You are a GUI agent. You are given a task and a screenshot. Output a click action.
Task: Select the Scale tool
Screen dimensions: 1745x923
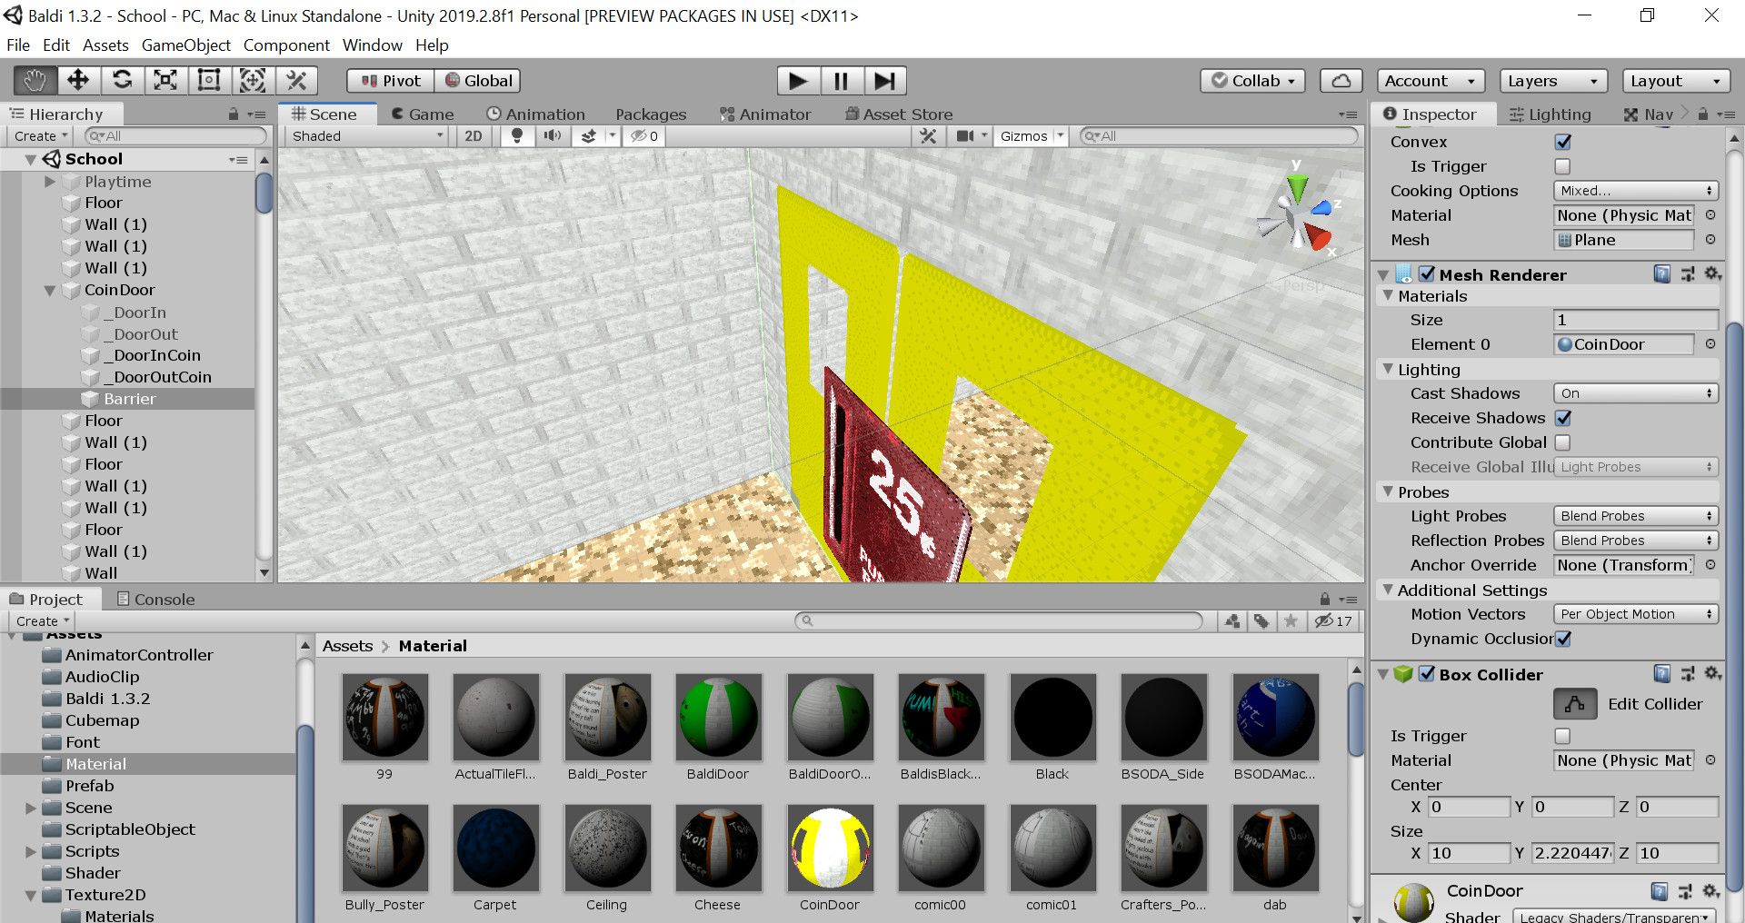[165, 80]
